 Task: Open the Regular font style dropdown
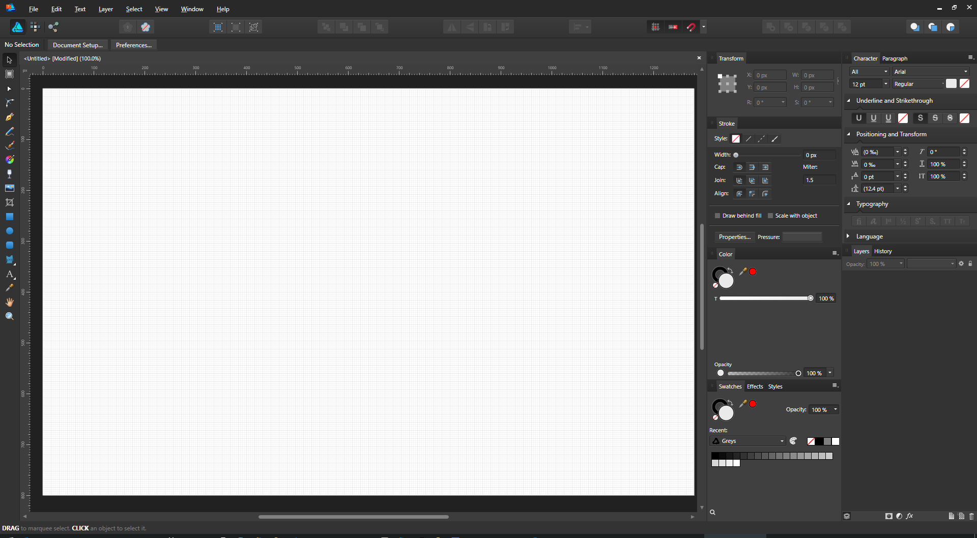(x=919, y=84)
